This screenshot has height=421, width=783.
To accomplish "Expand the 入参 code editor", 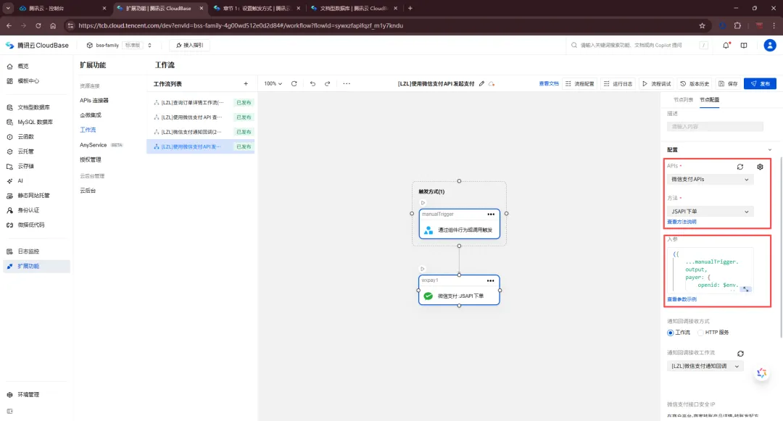I will coord(745,289).
